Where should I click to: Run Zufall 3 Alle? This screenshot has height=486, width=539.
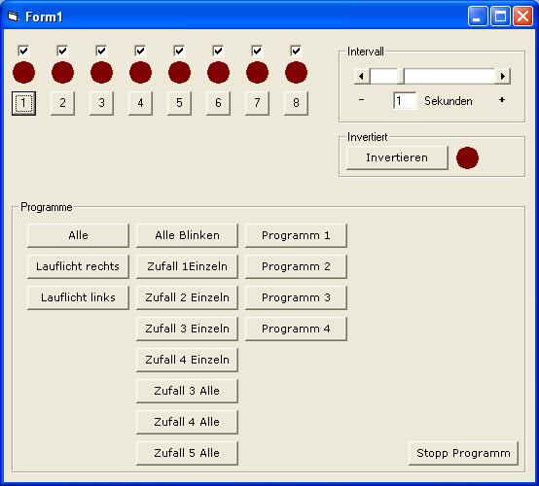pyautogui.click(x=187, y=391)
